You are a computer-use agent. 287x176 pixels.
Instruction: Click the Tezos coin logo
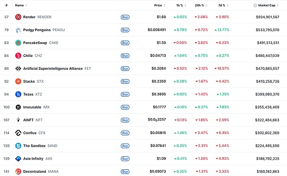18,94
